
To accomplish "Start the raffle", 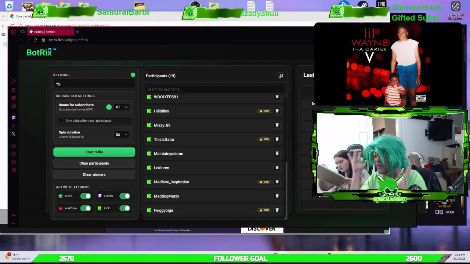I will [x=94, y=152].
